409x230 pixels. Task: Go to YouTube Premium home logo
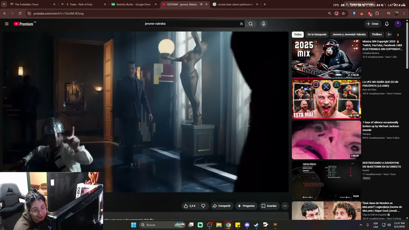tap(23, 24)
